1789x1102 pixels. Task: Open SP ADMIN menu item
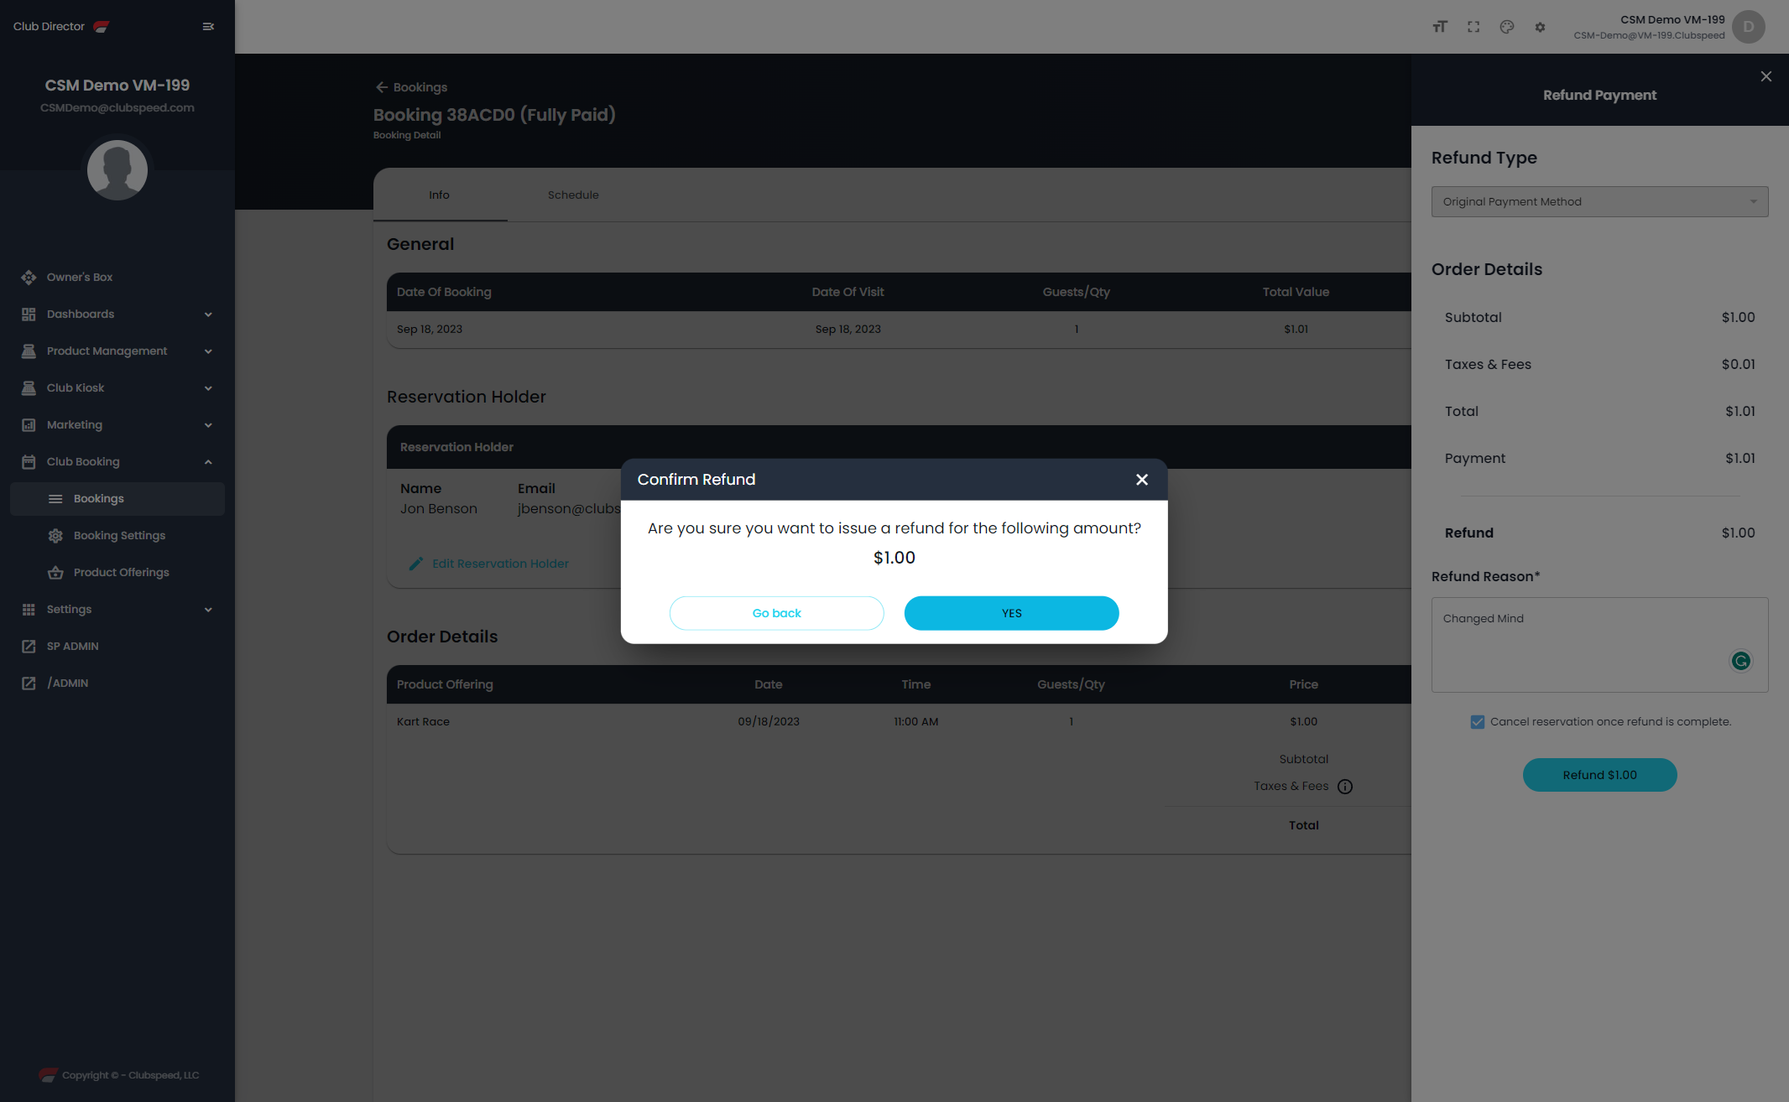[117, 646]
